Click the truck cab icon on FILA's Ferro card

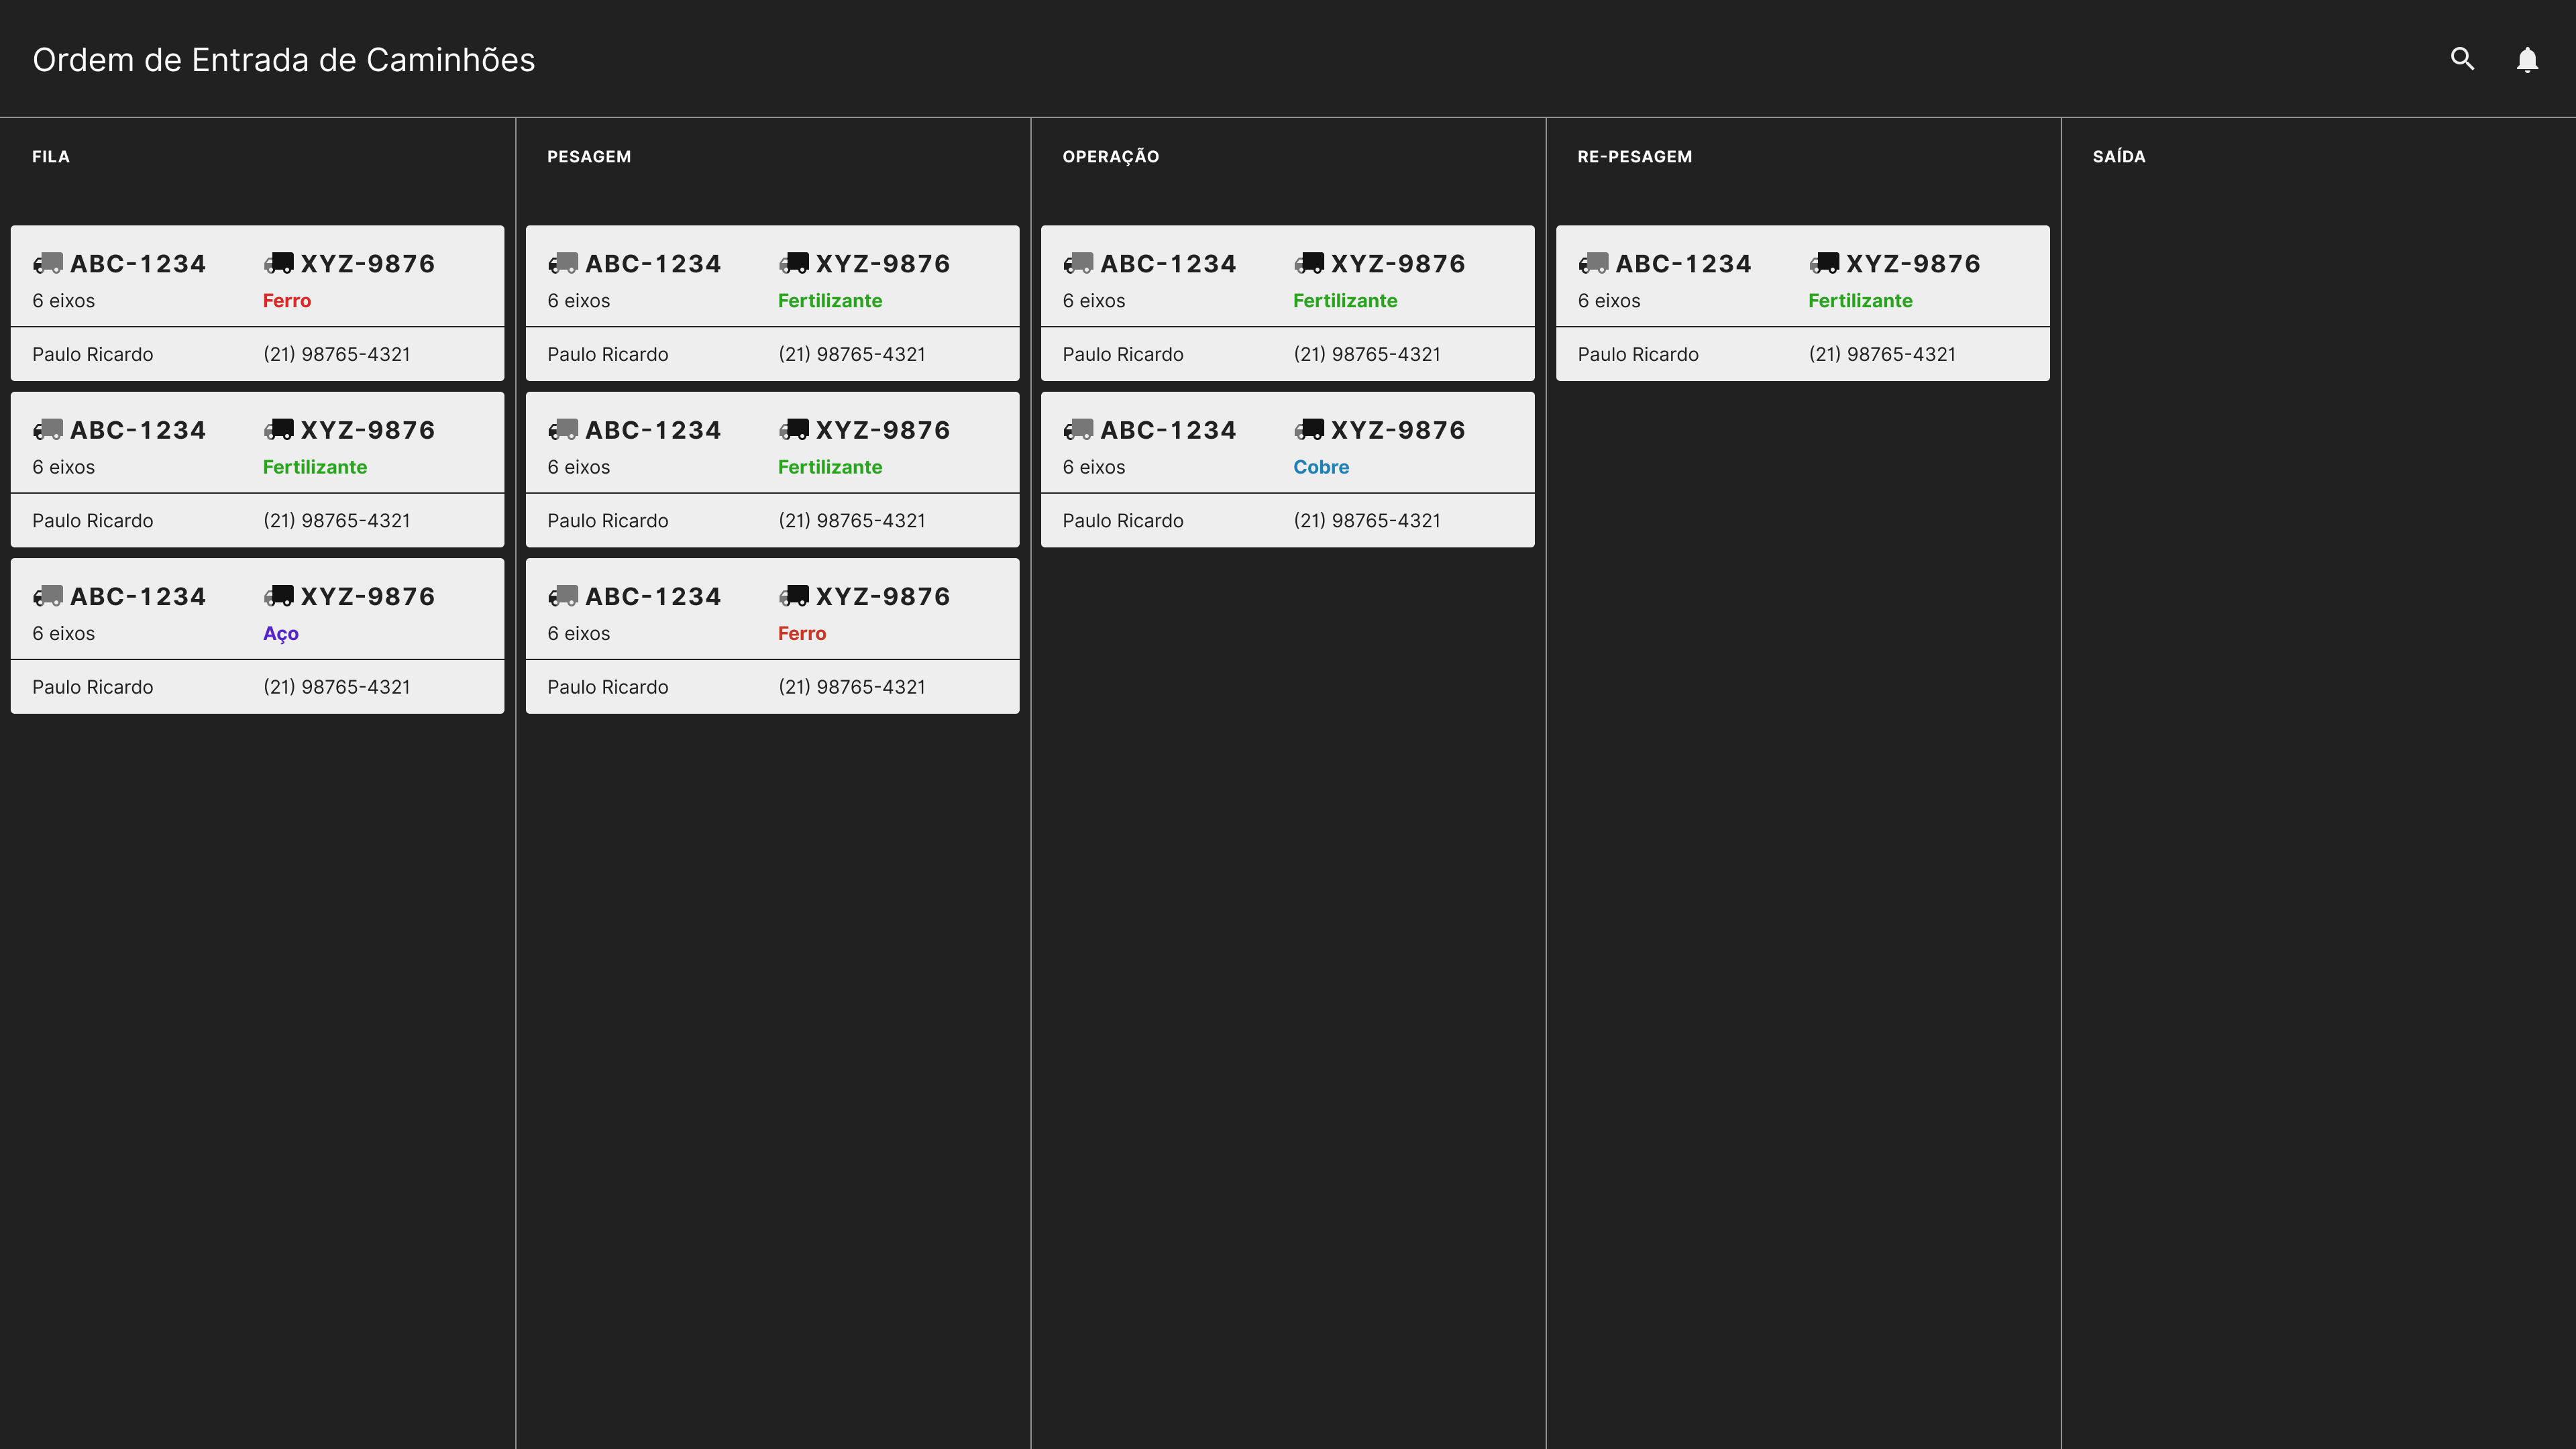48,263
